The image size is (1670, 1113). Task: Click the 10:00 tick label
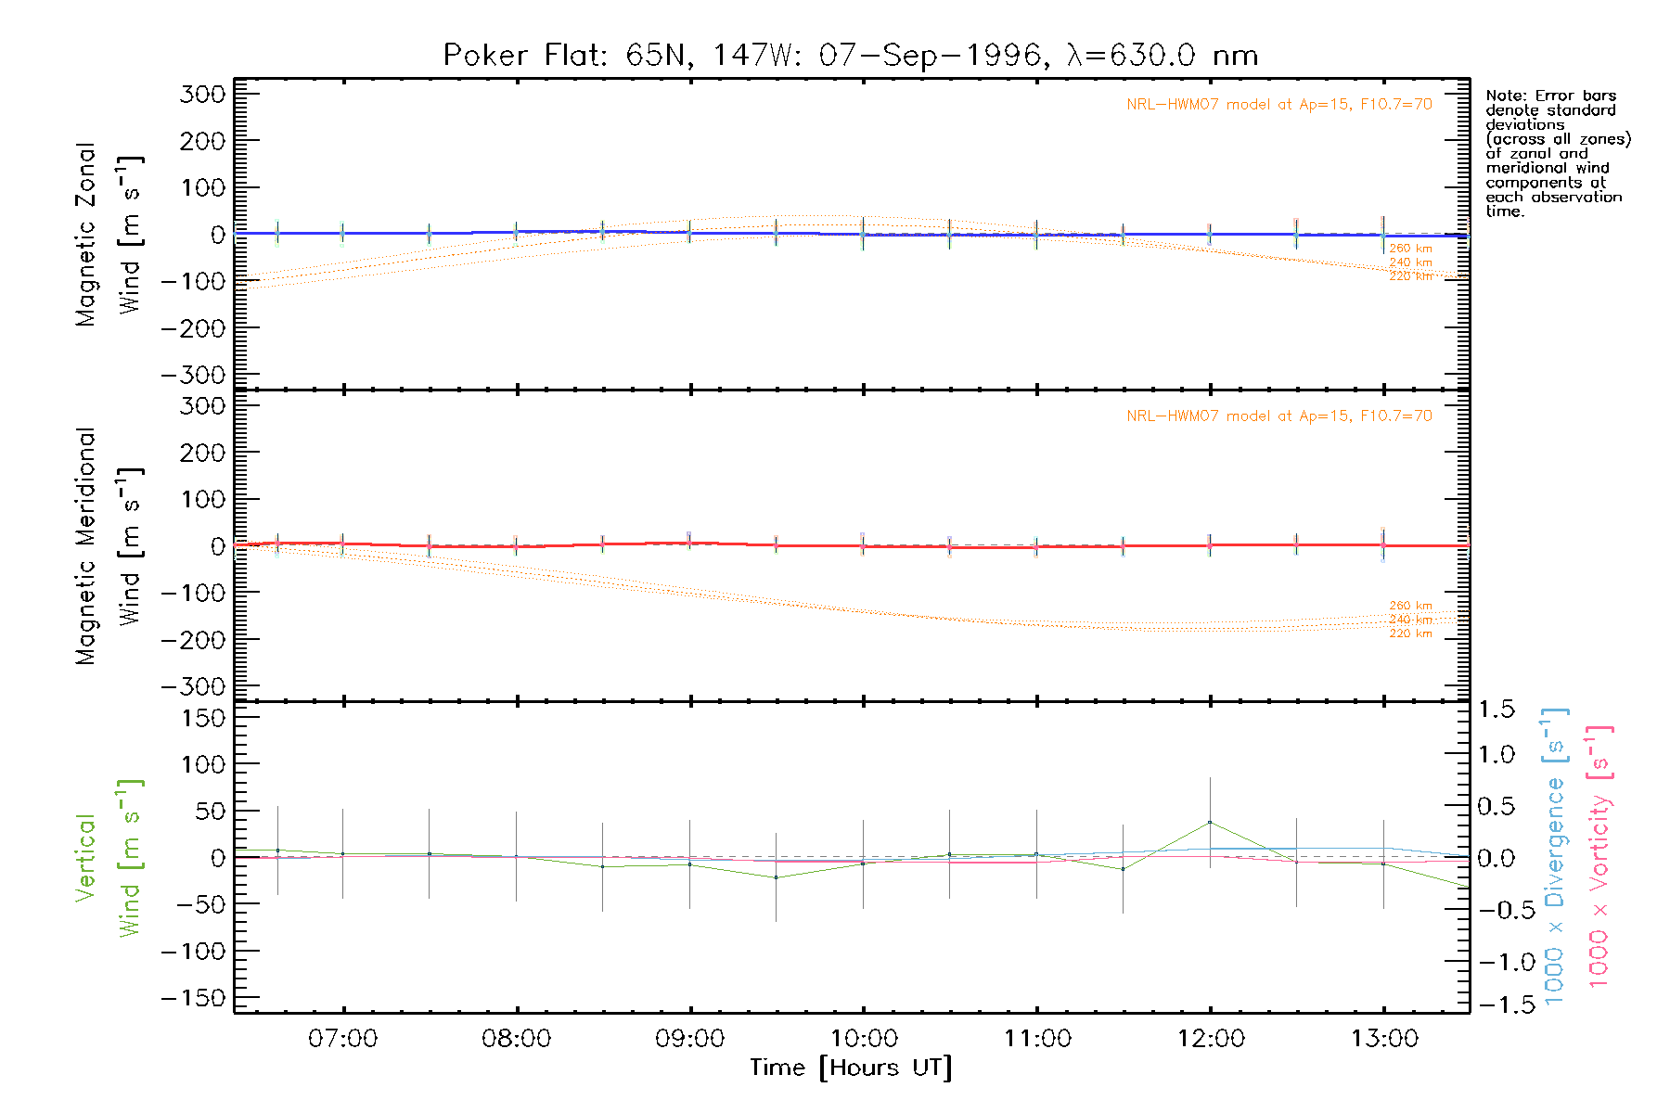pyautogui.click(x=864, y=1039)
